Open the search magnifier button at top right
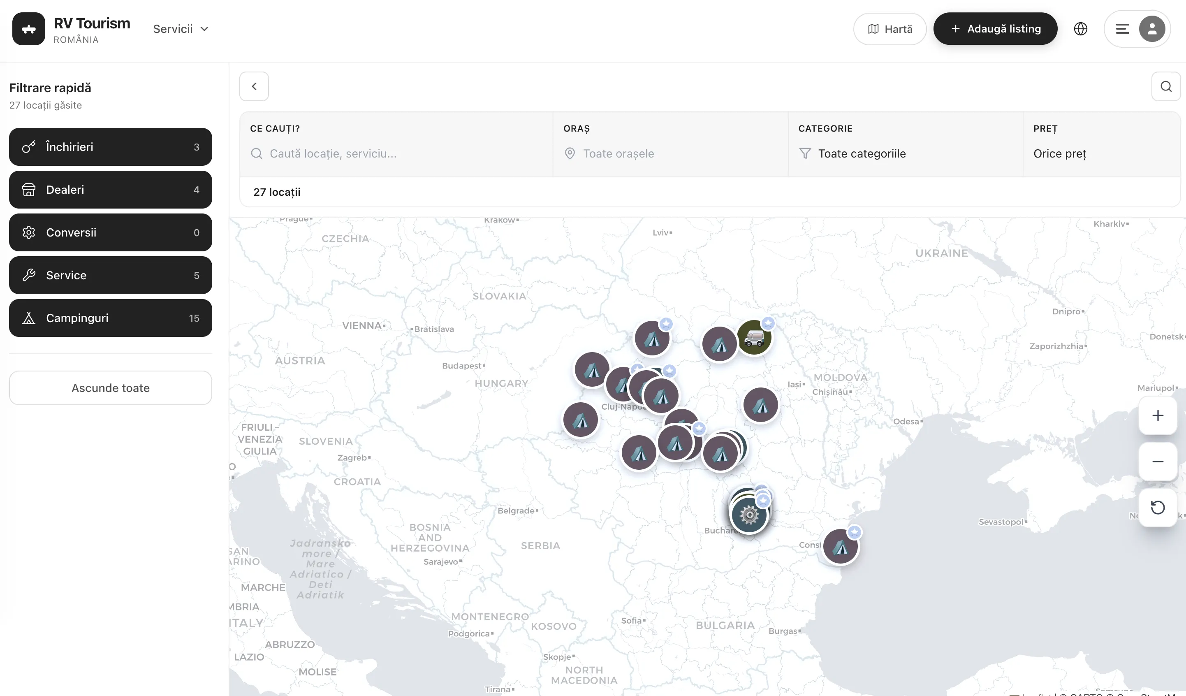Screen dimensions: 1186x696 [1166, 86]
